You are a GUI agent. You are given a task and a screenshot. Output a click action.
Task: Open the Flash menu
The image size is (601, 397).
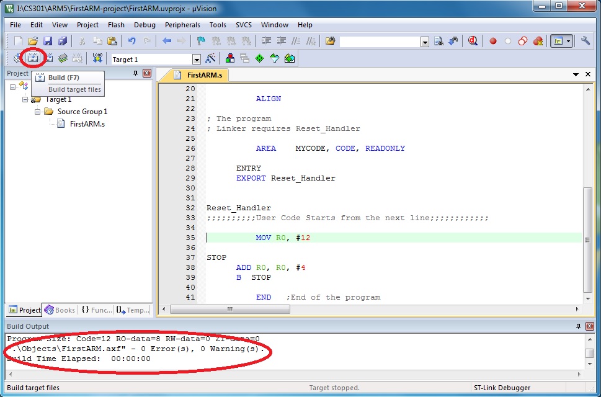[x=116, y=25]
